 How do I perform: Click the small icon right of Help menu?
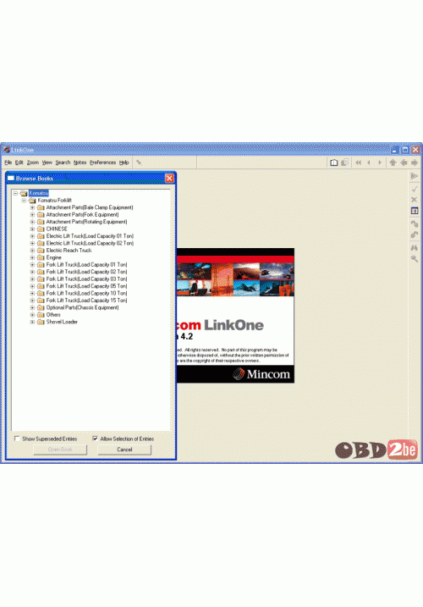pos(139,163)
